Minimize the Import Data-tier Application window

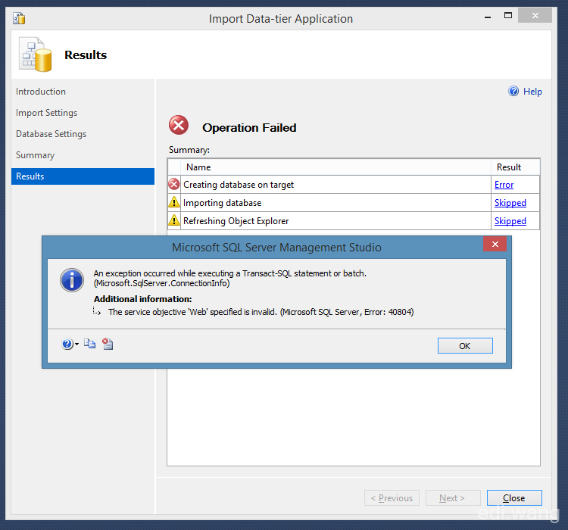pos(488,17)
